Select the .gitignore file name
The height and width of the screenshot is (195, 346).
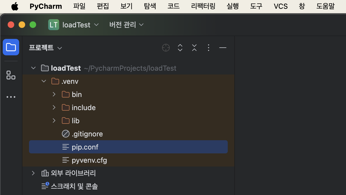[x=87, y=134]
